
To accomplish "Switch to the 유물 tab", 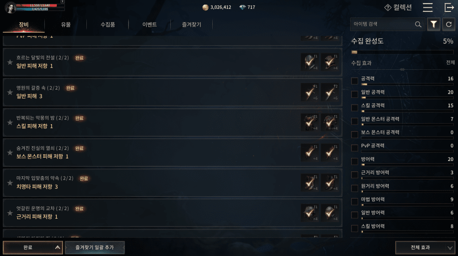I will tap(66, 24).
